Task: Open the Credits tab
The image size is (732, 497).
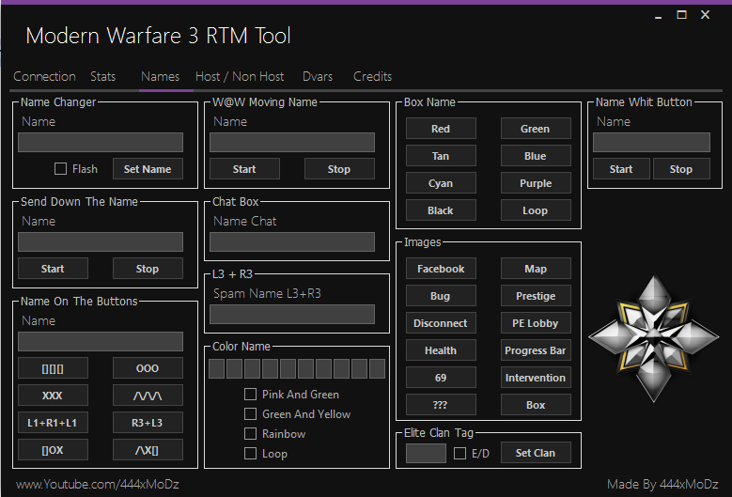Action: click(372, 76)
